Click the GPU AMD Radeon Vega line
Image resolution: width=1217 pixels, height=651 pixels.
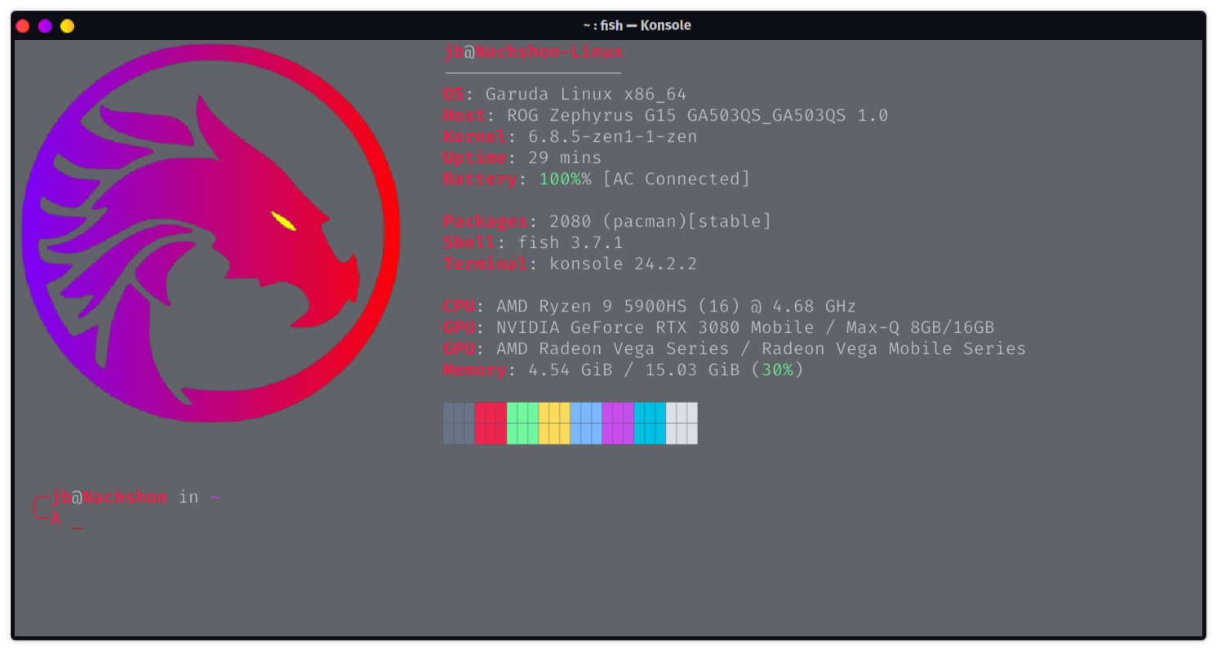(735, 349)
